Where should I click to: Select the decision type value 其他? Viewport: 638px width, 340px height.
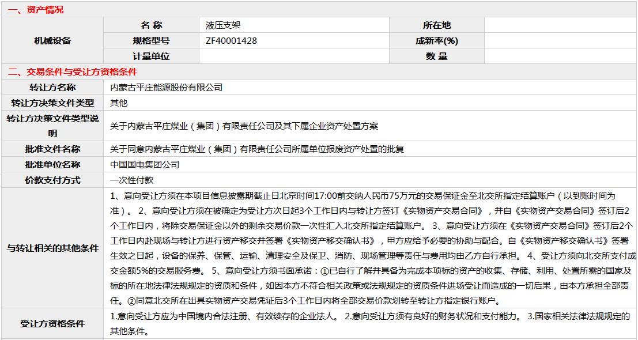[119, 103]
